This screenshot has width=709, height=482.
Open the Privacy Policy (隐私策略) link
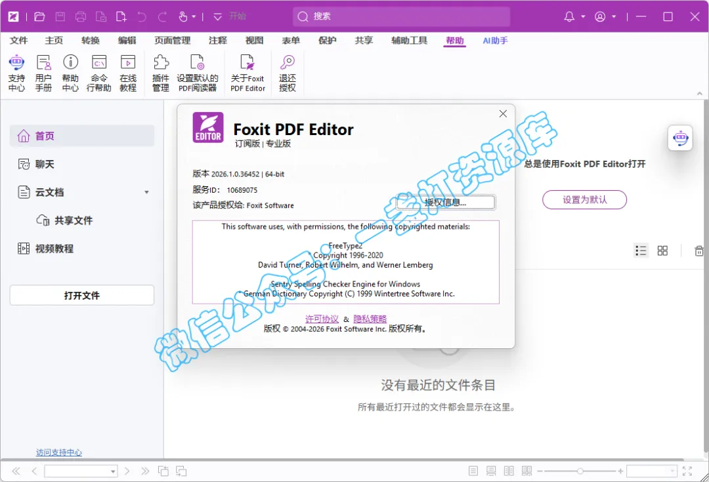370,319
